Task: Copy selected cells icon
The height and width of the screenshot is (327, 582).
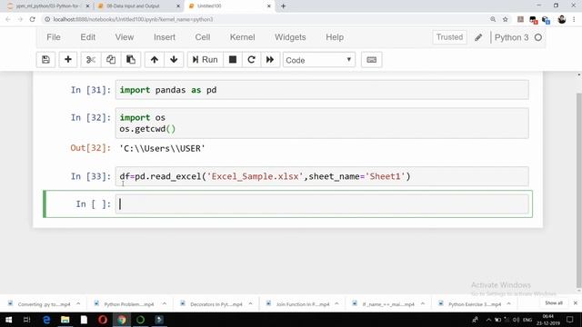Action: [111, 60]
